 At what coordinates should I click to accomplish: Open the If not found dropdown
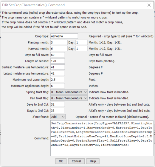click(x=58, y=117)
